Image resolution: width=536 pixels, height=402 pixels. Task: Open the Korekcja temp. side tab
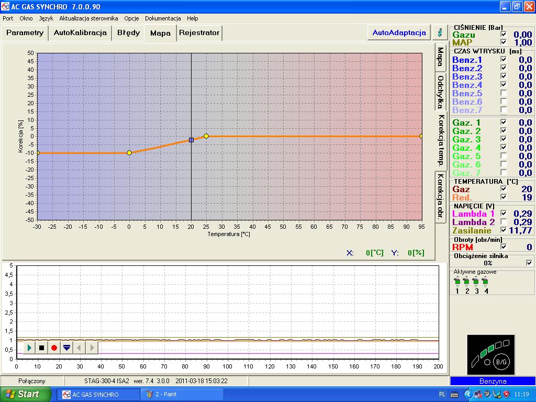click(441, 140)
